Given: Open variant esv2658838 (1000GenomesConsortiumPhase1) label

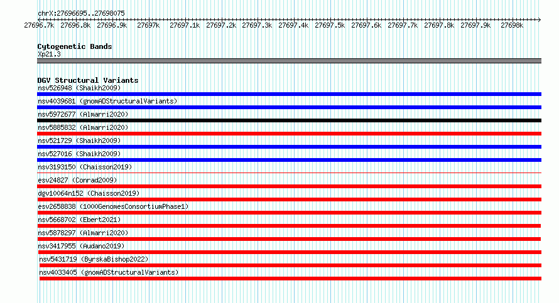Looking at the screenshot, I should coord(113,206).
